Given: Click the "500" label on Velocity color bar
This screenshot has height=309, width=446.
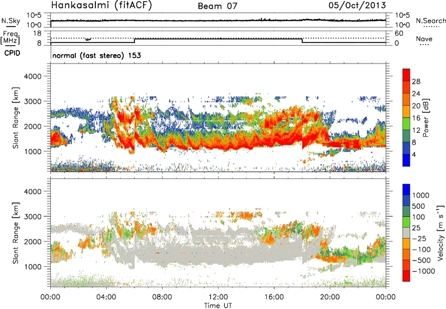Looking at the screenshot, I should [419, 206].
